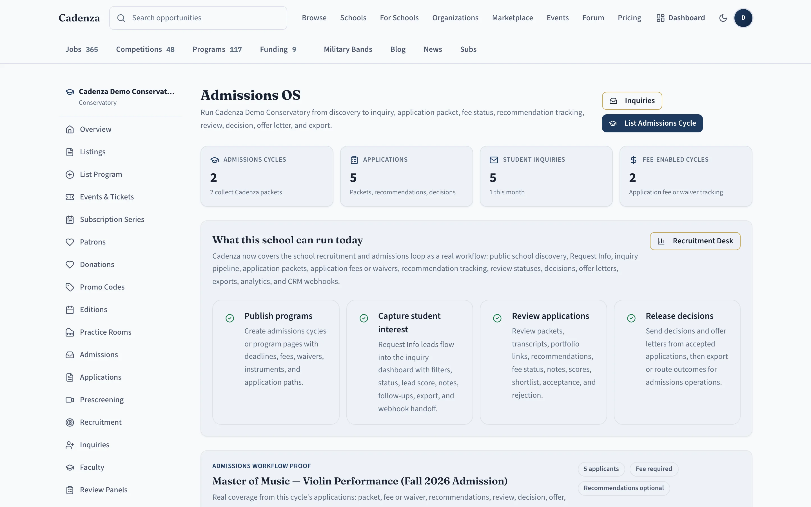Click the Inquiries button near the page title
The image size is (811, 507).
click(x=632, y=101)
